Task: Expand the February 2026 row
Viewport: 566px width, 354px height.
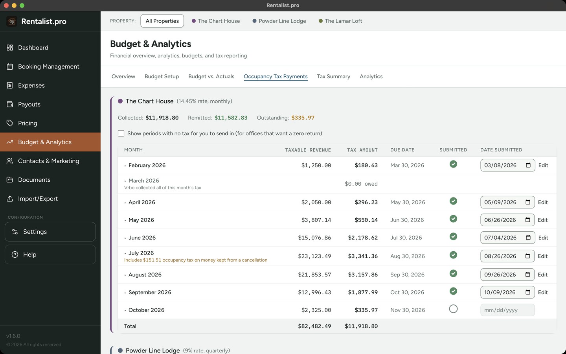Action: click(125, 166)
